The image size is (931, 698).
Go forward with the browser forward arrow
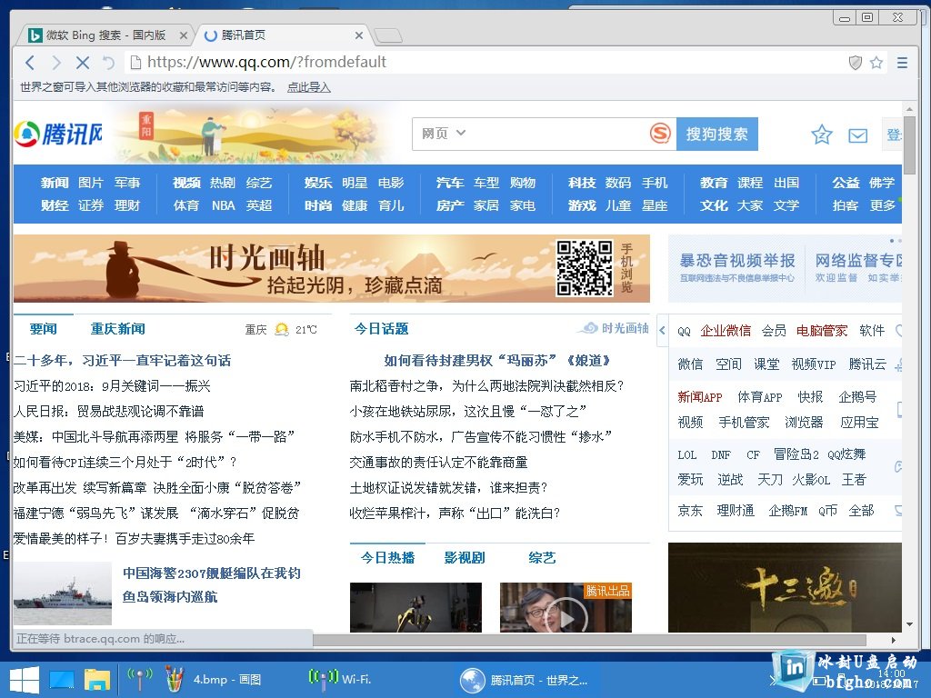point(56,63)
